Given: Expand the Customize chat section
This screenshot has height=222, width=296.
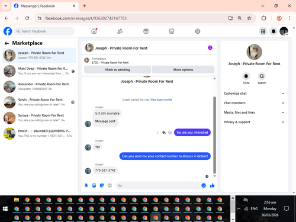Looking at the screenshot, I should point(254,94).
